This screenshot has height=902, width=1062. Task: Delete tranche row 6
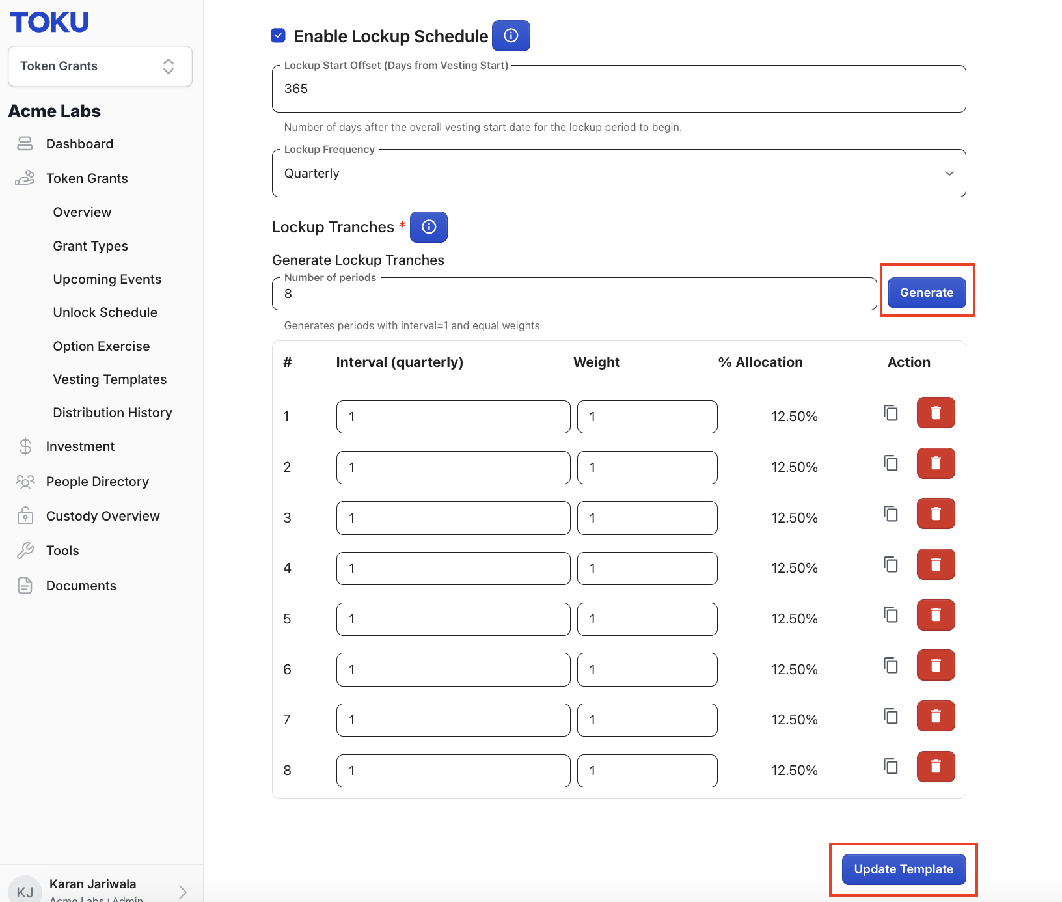pos(936,665)
